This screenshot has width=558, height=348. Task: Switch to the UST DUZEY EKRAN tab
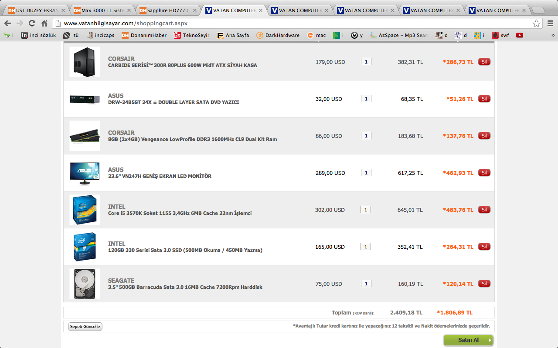point(36,10)
